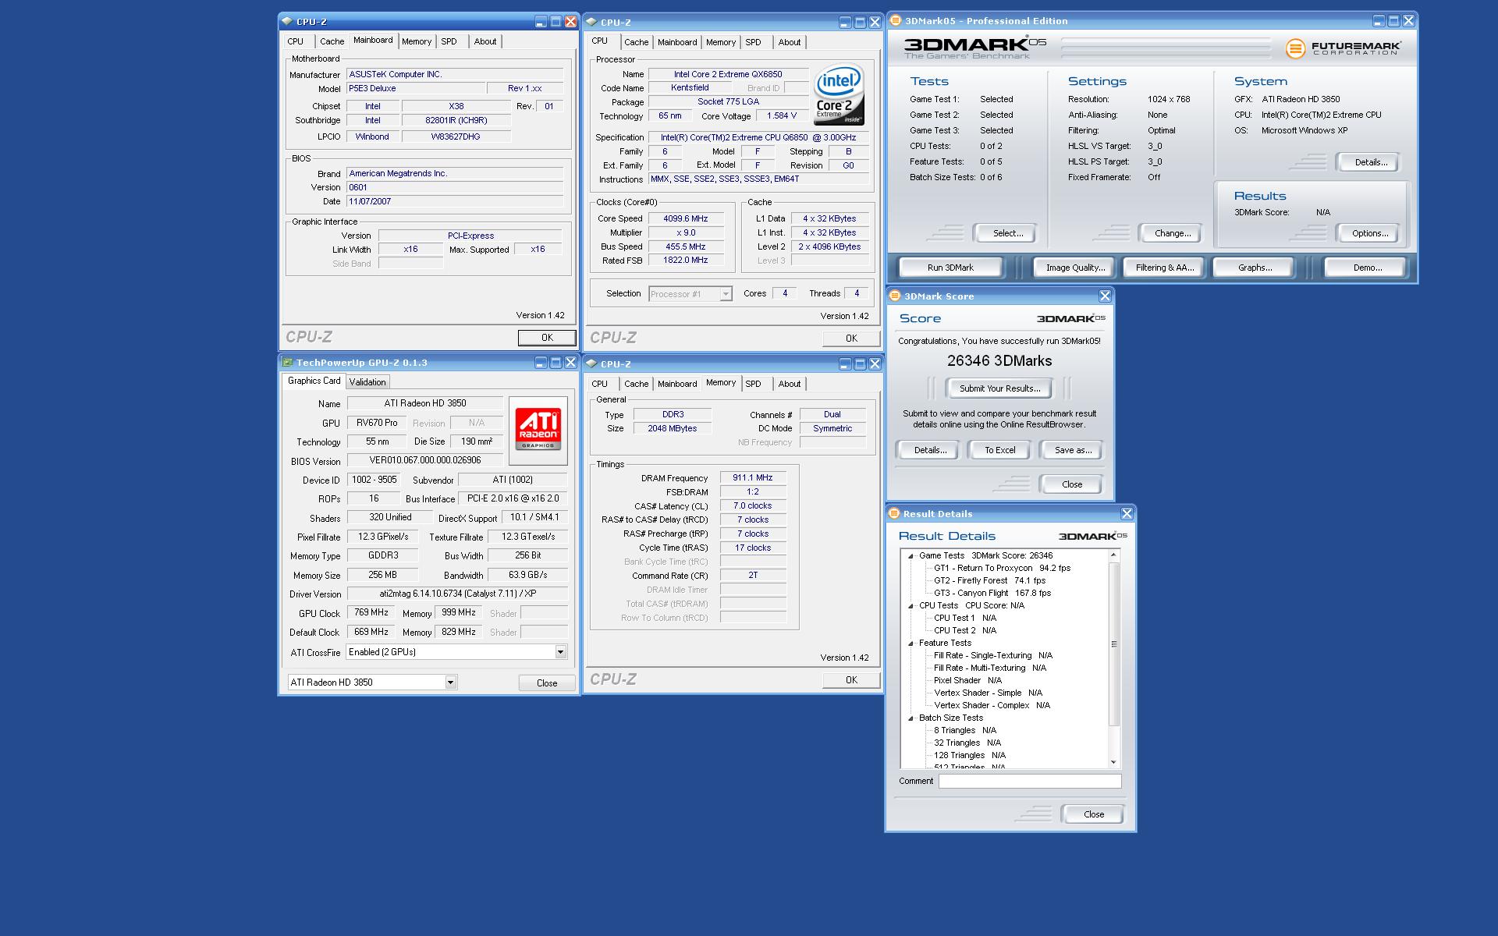Viewport: 1498px width, 936px height.
Task: Click the Result Details Comment field
Action: [1030, 781]
